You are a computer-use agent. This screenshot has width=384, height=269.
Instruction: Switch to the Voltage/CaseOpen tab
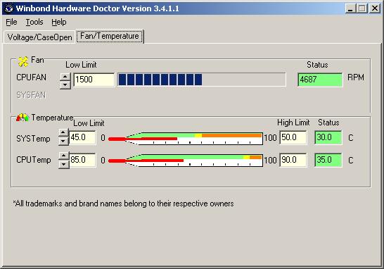[39, 37]
